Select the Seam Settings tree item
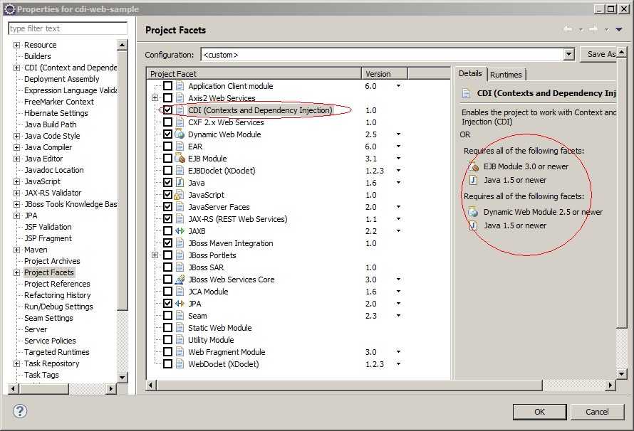This screenshot has height=431, width=634. 48,318
